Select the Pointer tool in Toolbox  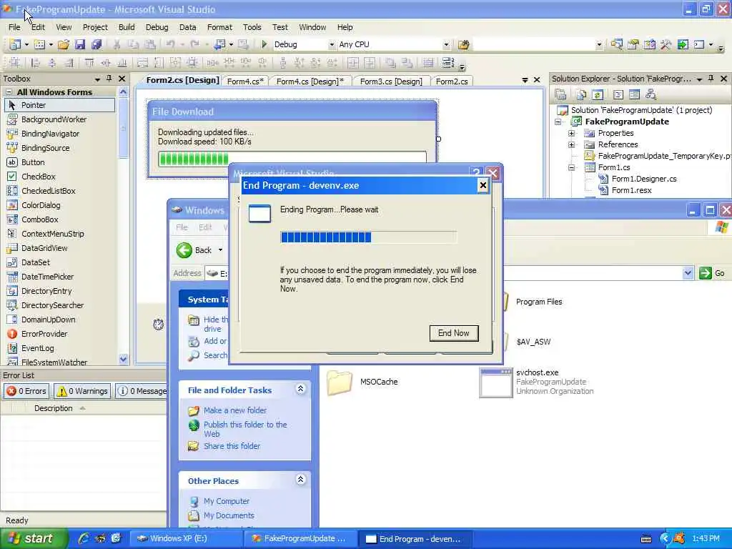[x=59, y=105]
